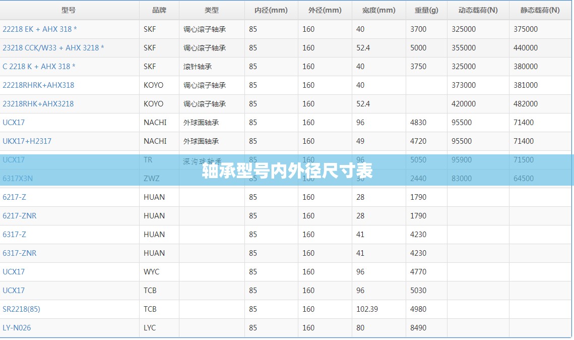Select static load value 440000
The width and height of the screenshot is (574, 340).
(526, 48)
